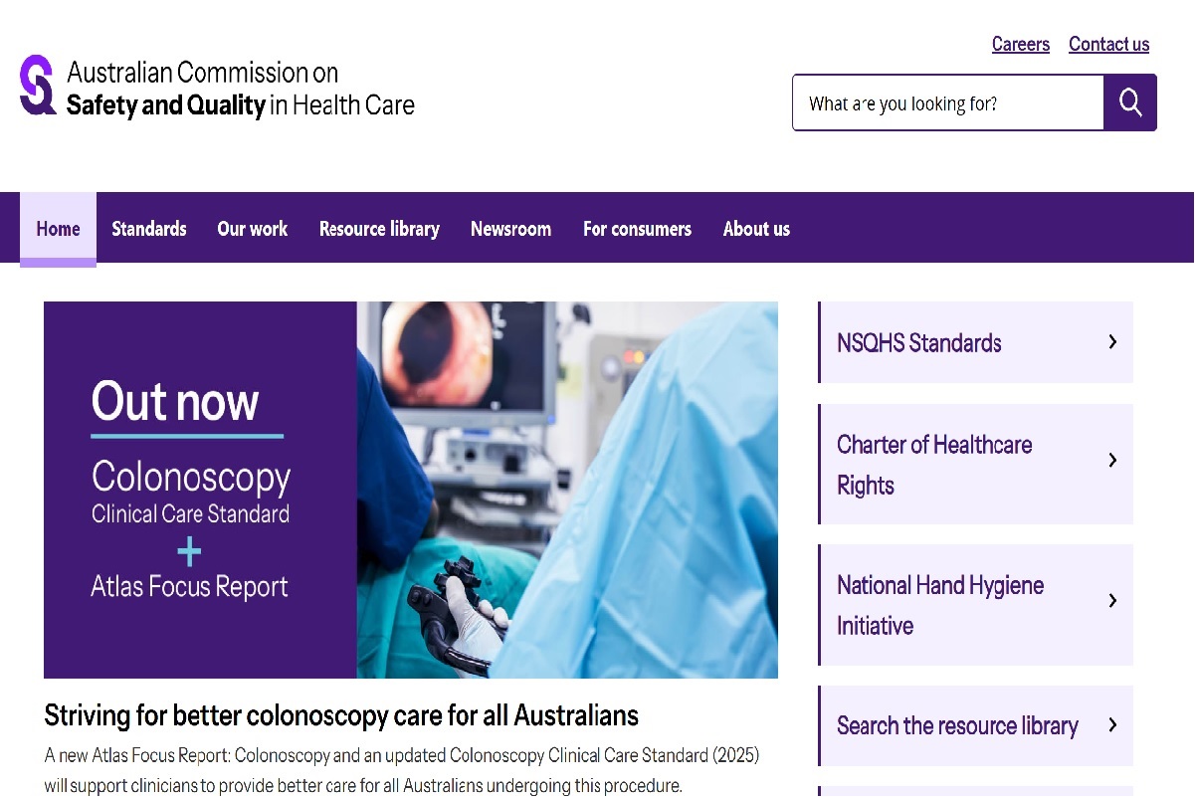Open the Our work menu
Screen dimensions: 1196x799
coord(253,229)
